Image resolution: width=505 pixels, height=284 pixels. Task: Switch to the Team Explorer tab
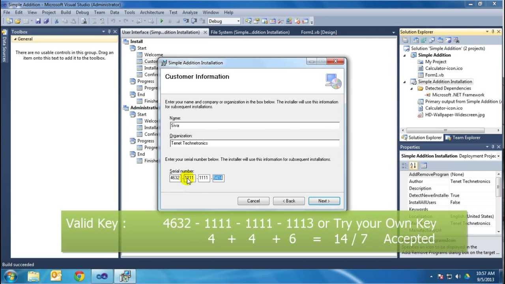(x=463, y=138)
